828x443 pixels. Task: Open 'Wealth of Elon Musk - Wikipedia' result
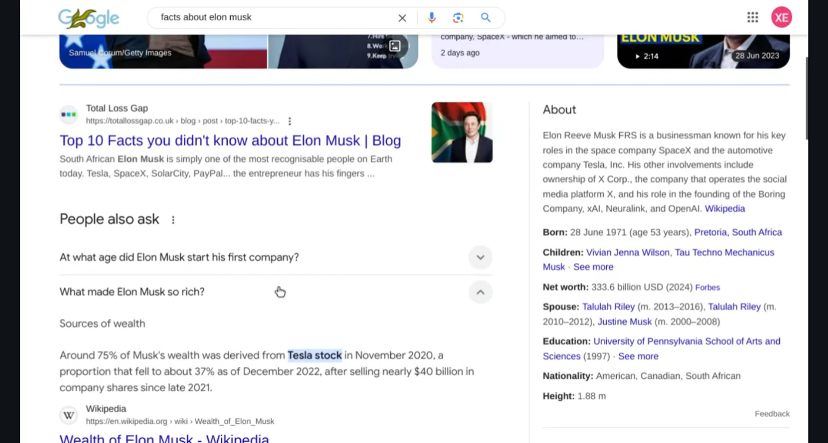pyautogui.click(x=164, y=439)
